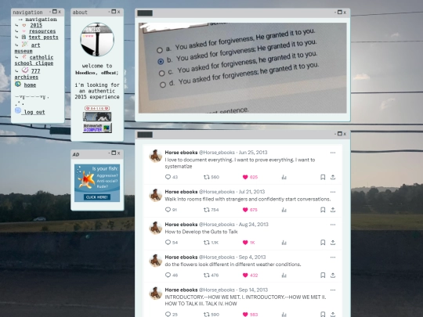The image size is (423, 317).
Task: Select radio option d. in quiz image
Action: pyautogui.click(x=162, y=85)
